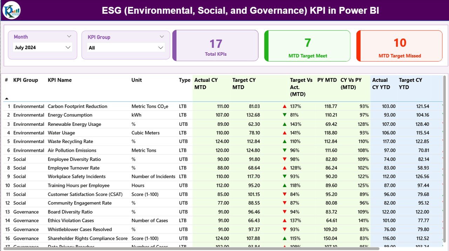Viewport: 449px width, 251px height.
Task: Sort the table by the Actual CY MTD header
Action: click(205, 83)
